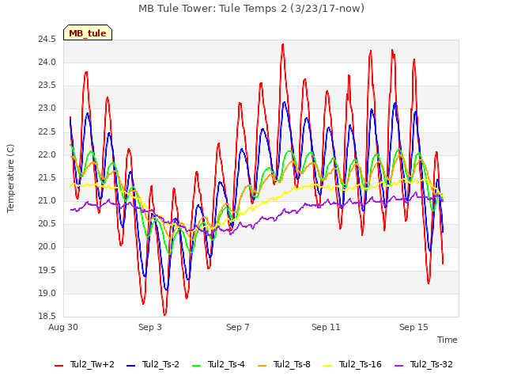The width and height of the screenshot is (506, 380).
Task: Click the chart title MB Tule Tower
Action: coord(251,9)
